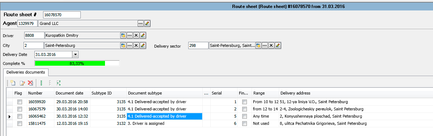Edit Driver record with pencil icon
The image size is (433, 136).
click(143, 35)
